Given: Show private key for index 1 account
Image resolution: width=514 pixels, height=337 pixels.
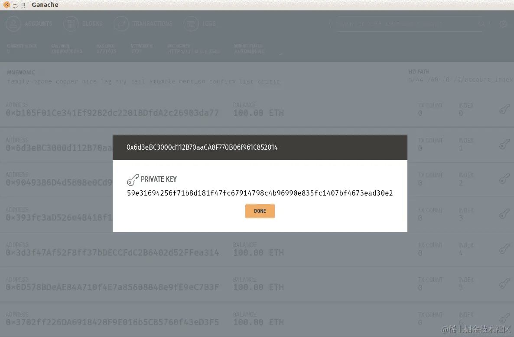Looking at the screenshot, I should pyautogui.click(x=504, y=144).
